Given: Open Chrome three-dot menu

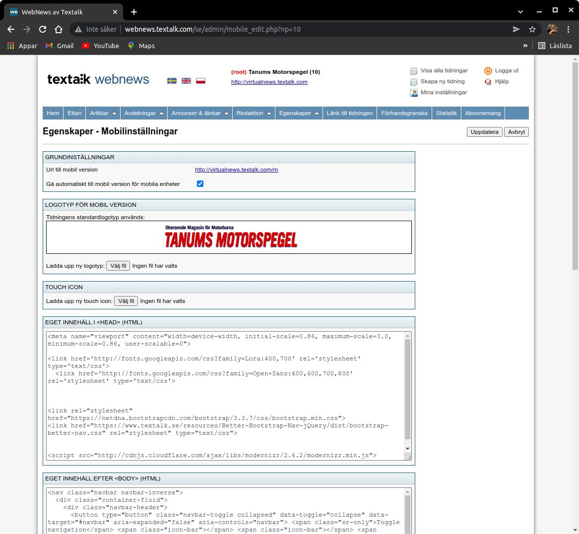Looking at the screenshot, I should click(568, 29).
